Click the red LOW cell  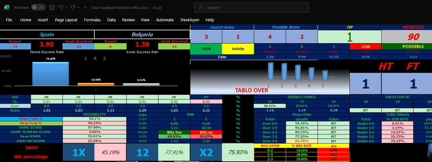click(x=365, y=46)
